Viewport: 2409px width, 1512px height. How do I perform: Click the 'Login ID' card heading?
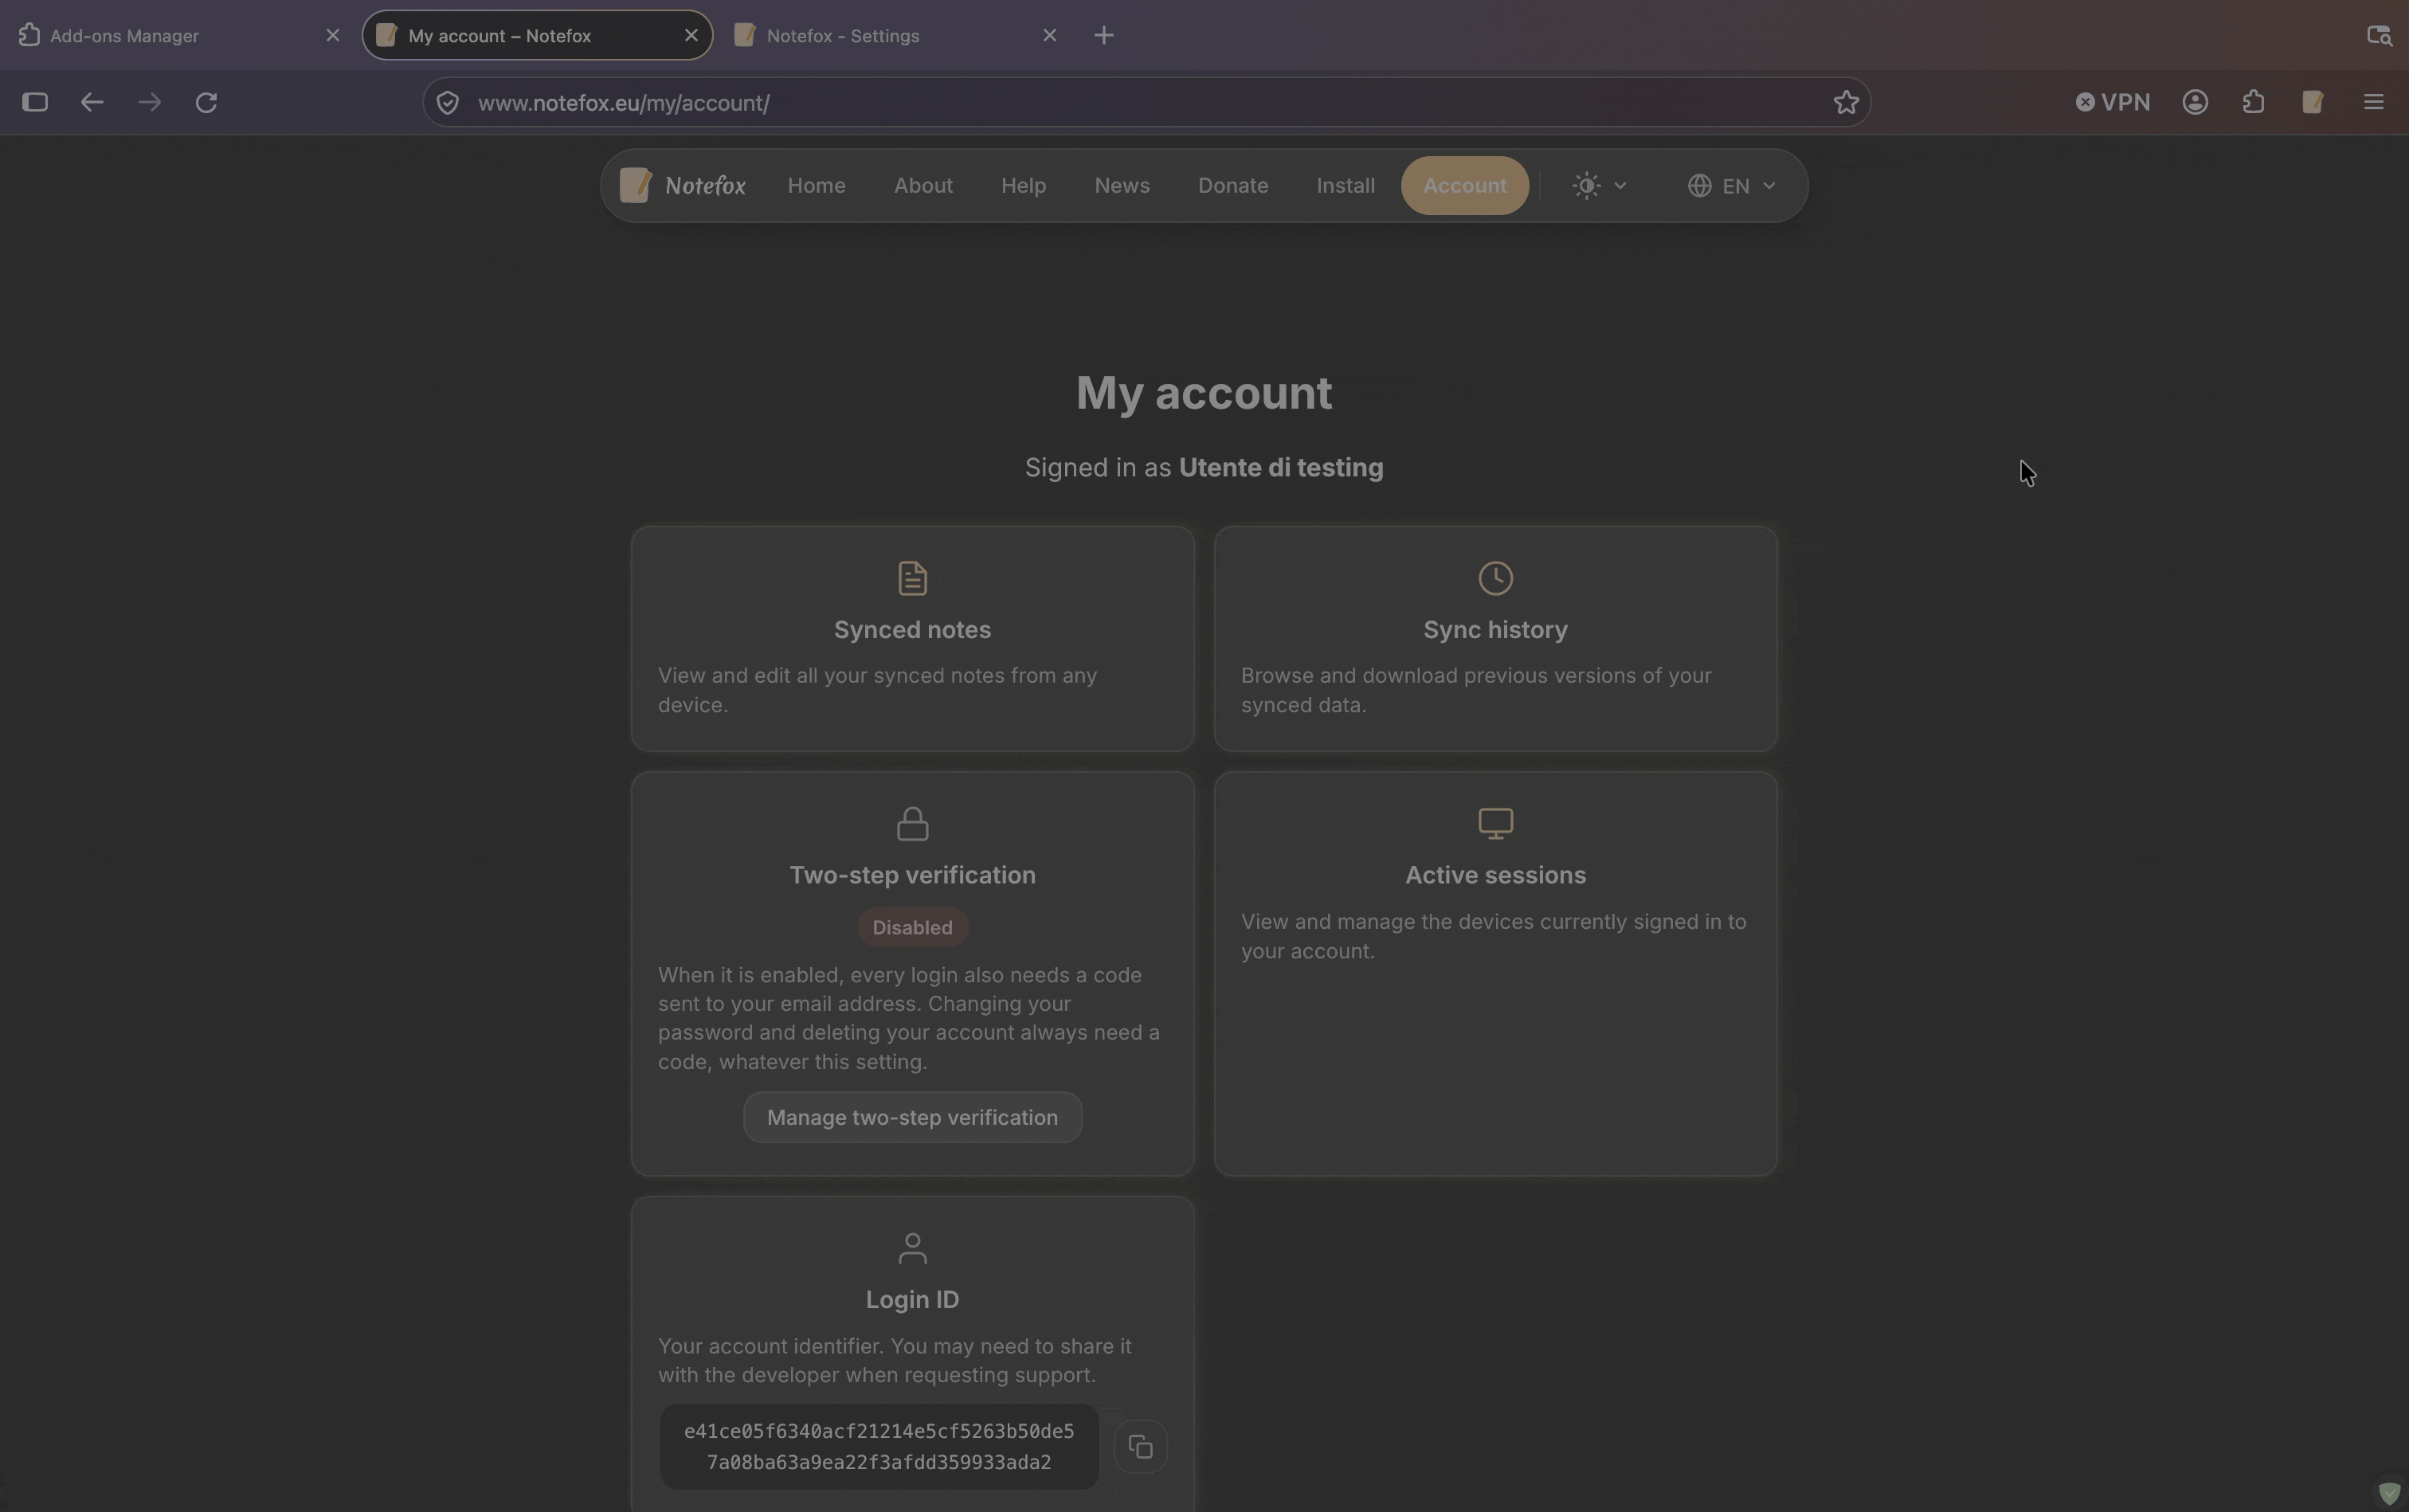click(912, 1299)
